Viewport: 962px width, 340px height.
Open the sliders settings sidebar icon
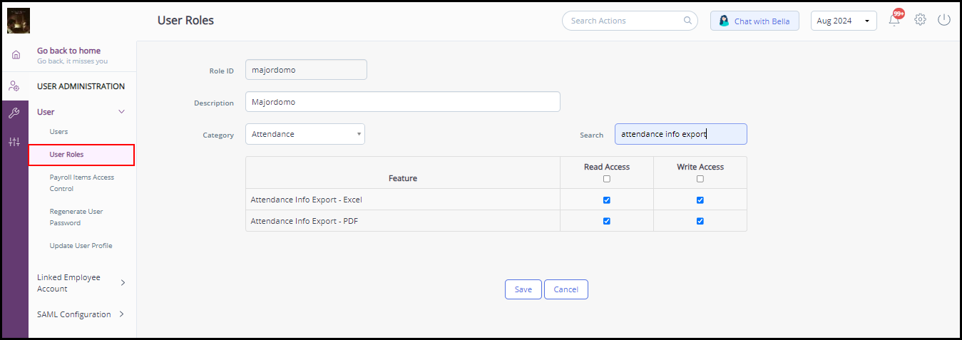pyautogui.click(x=14, y=141)
